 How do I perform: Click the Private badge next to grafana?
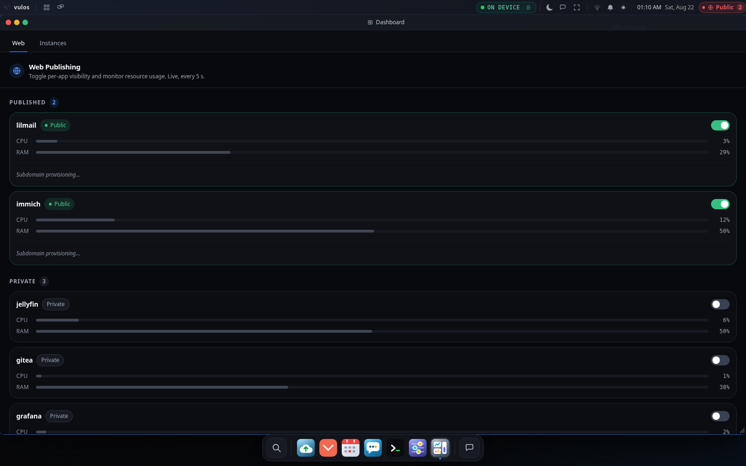[59, 416]
